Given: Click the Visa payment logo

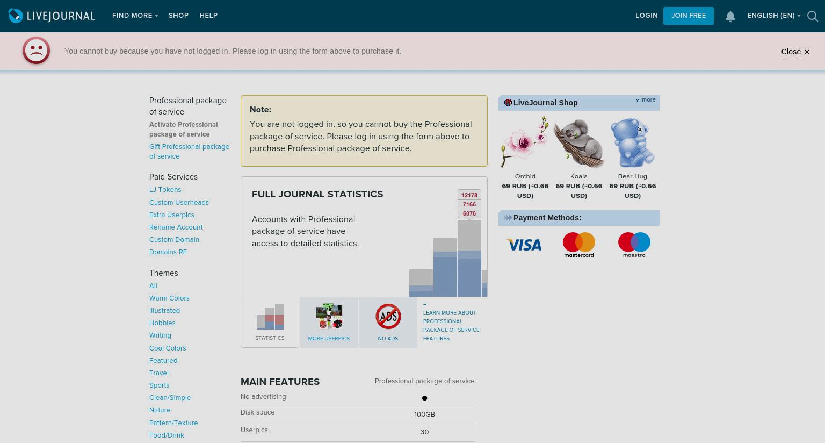Looking at the screenshot, I should 524,245.
